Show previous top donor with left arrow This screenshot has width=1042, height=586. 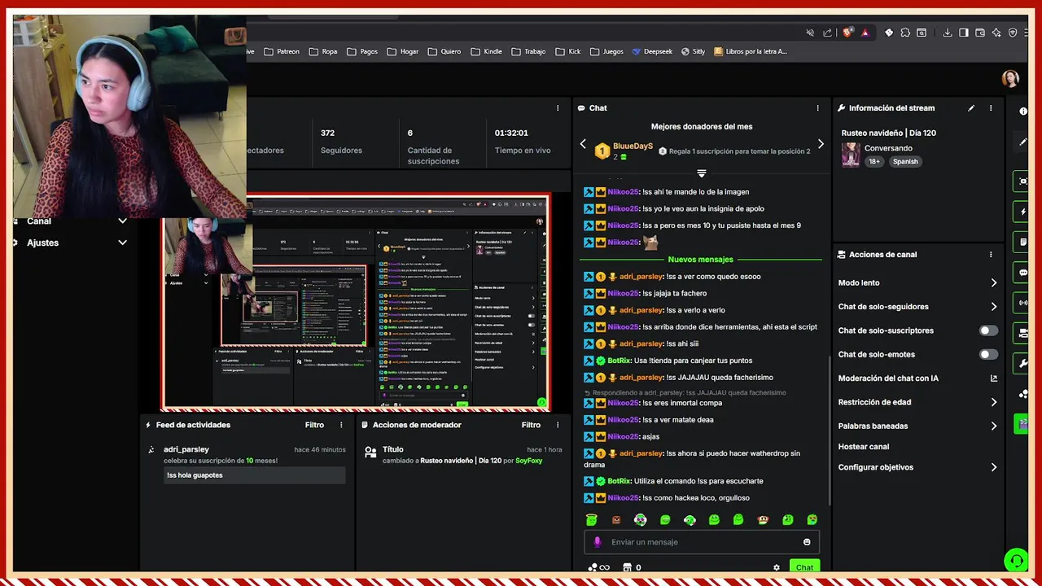pyautogui.click(x=583, y=144)
